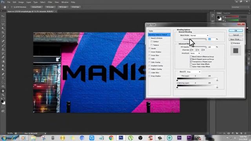
Task: Click the New Style button
Action: click(x=236, y=39)
